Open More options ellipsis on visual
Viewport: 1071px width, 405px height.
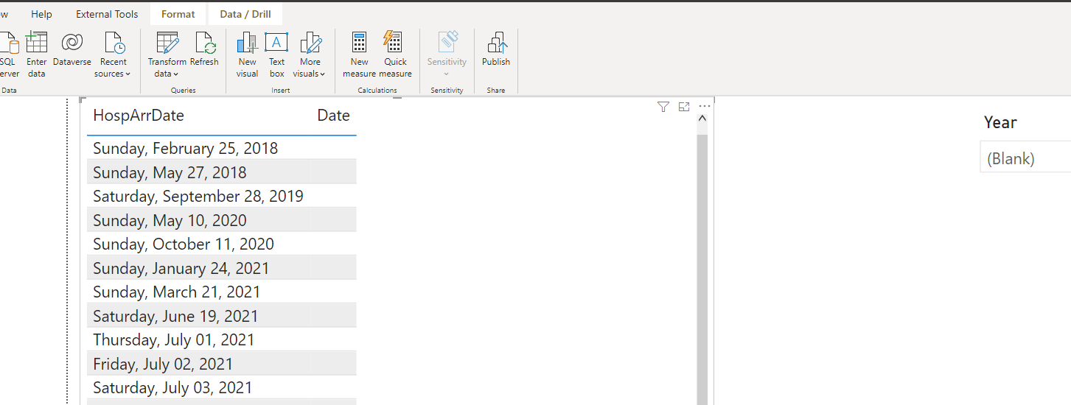click(704, 107)
